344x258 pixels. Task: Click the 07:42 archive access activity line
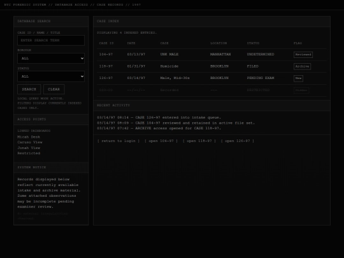159,128
